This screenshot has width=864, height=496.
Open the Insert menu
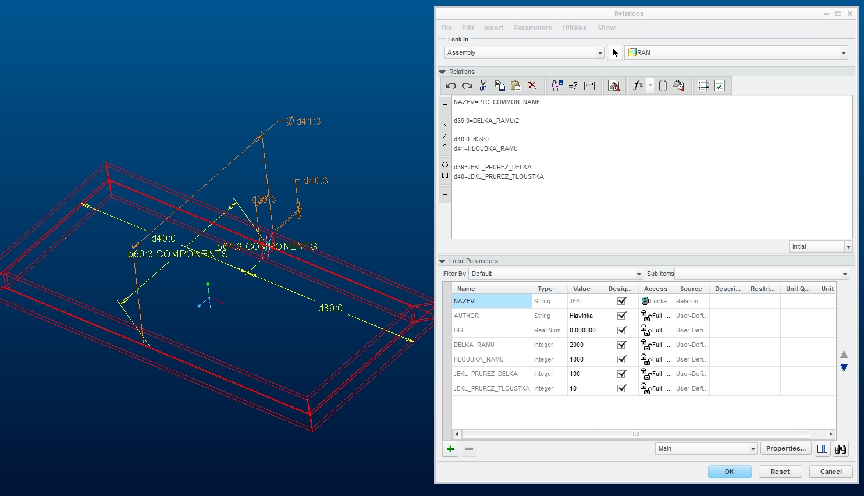click(493, 28)
